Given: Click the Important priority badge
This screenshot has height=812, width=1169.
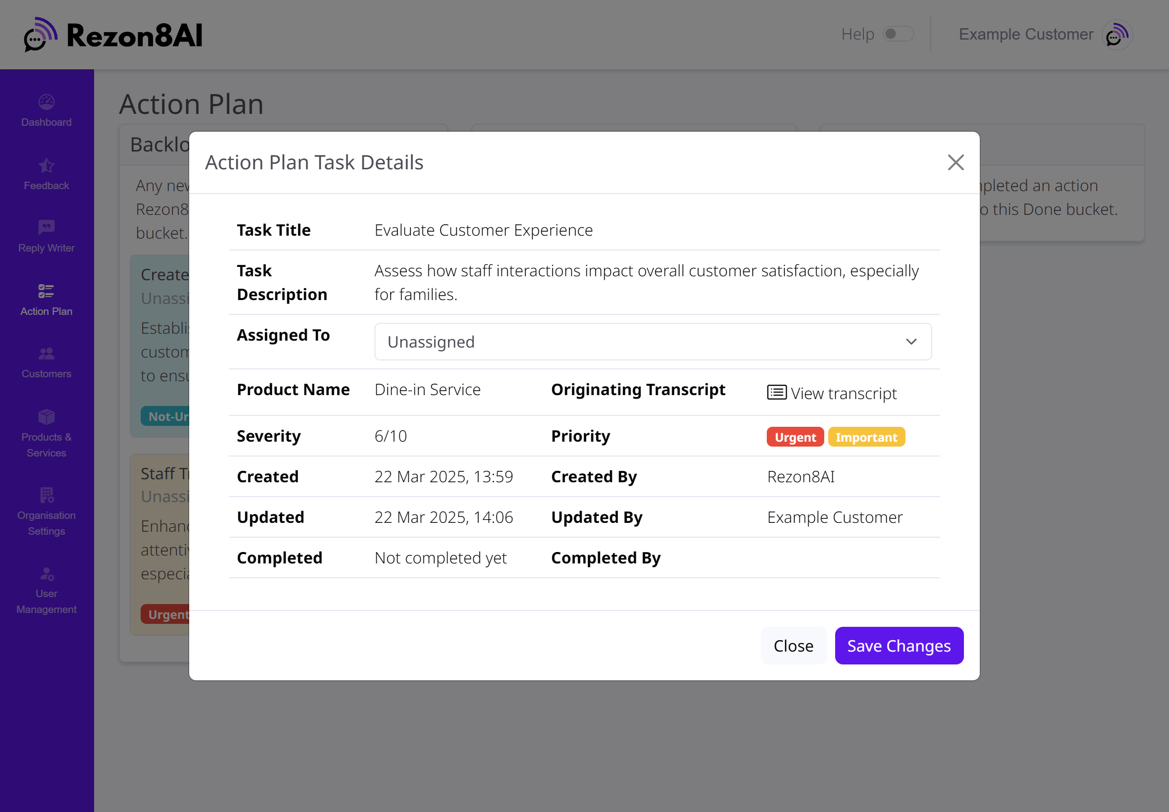Looking at the screenshot, I should click(866, 437).
